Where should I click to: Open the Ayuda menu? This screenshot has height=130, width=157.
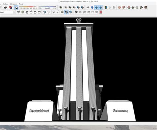tap(21, 4)
